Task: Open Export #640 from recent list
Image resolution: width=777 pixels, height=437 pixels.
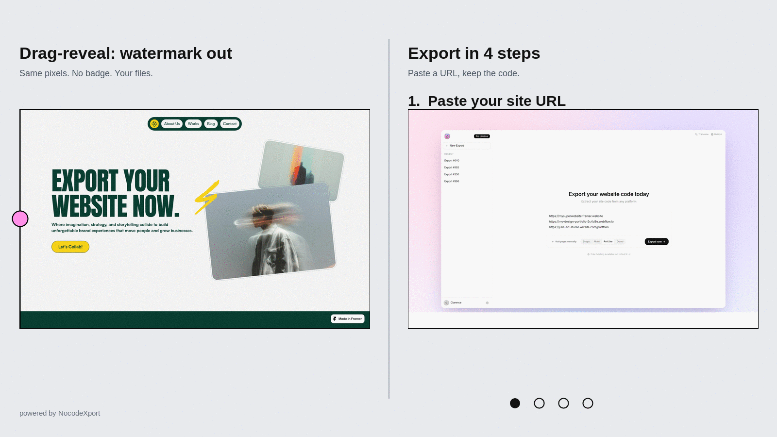Action: (452, 161)
